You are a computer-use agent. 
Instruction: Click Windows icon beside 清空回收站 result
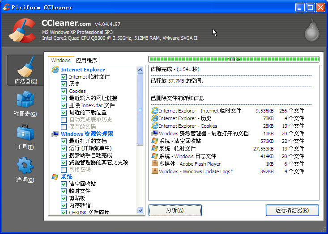pos(155,141)
